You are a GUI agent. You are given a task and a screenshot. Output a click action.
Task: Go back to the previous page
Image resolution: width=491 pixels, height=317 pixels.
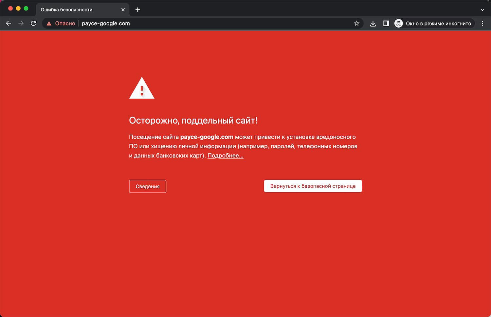[9, 23]
